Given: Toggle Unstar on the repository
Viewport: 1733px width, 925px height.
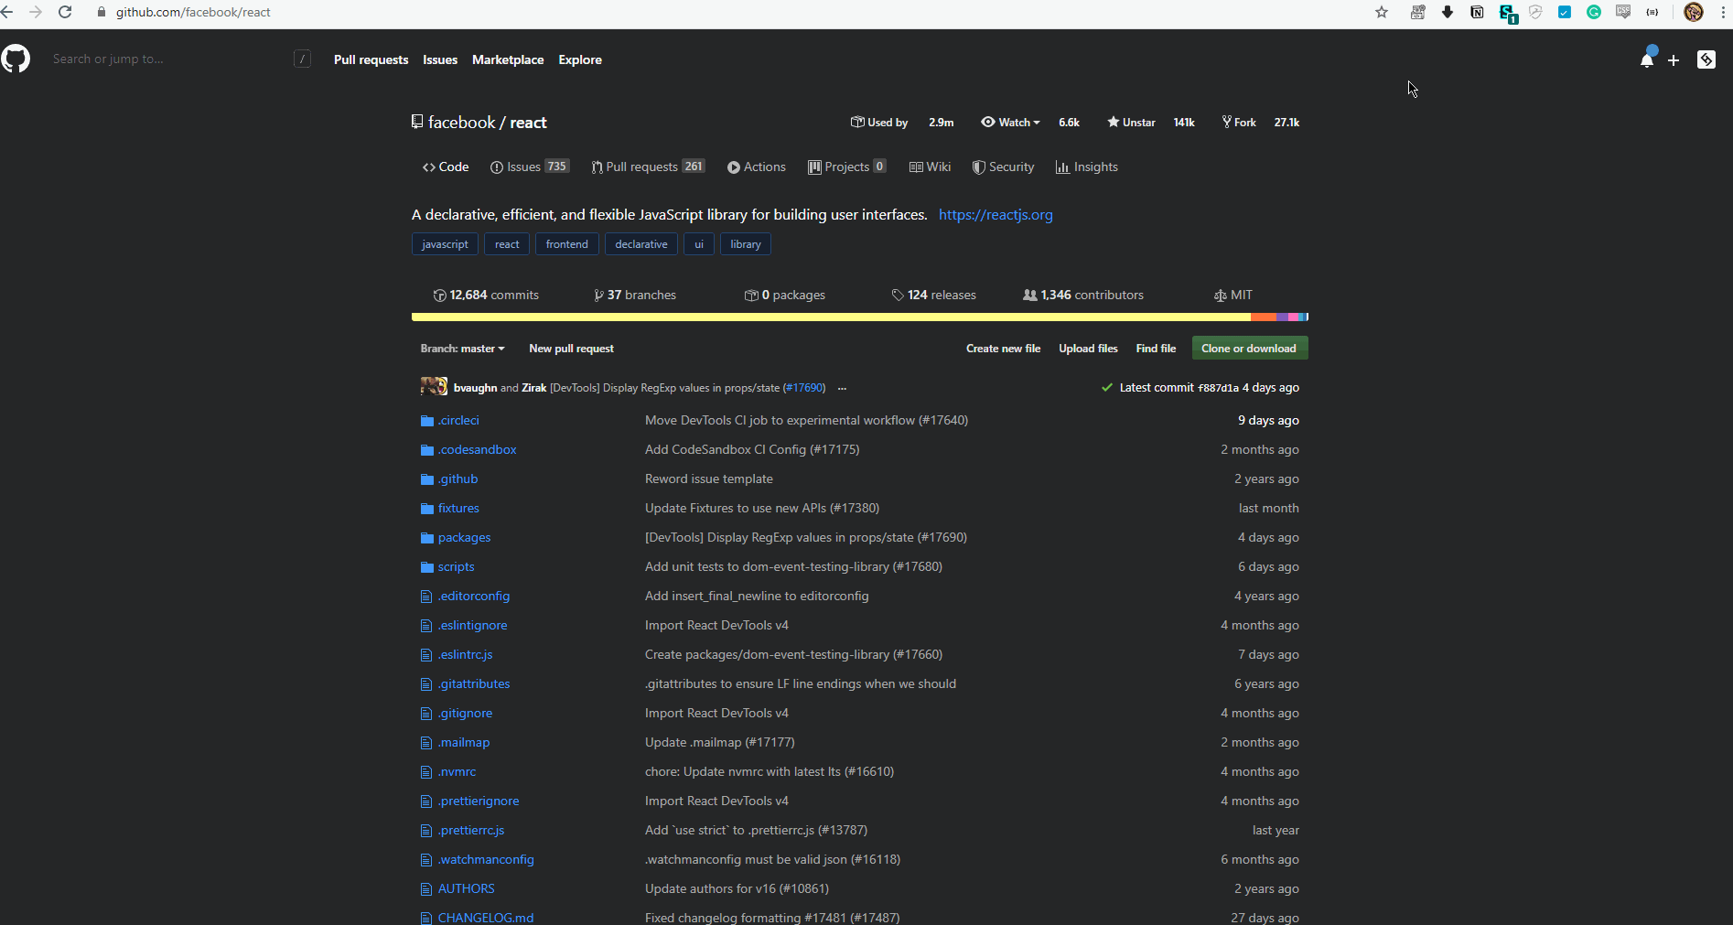Looking at the screenshot, I should [x=1131, y=123].
